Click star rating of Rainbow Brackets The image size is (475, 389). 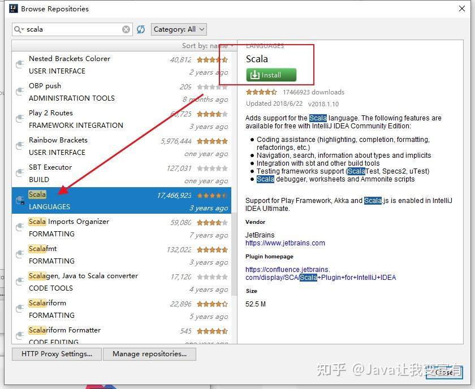click(212, 141)
